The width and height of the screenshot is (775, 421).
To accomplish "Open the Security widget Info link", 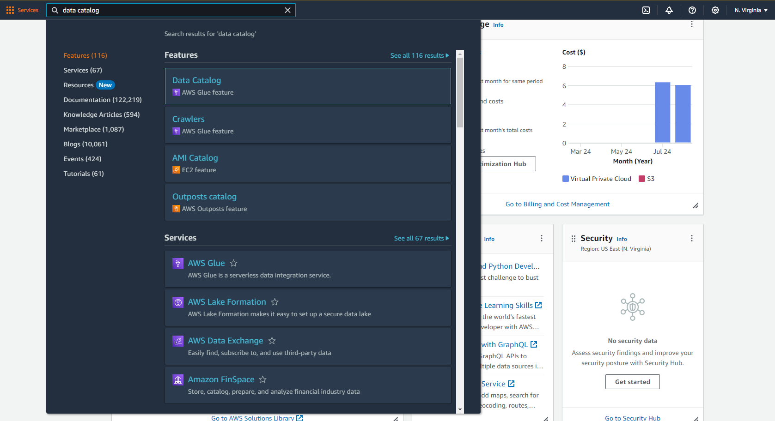I will (x=622, y=239).
